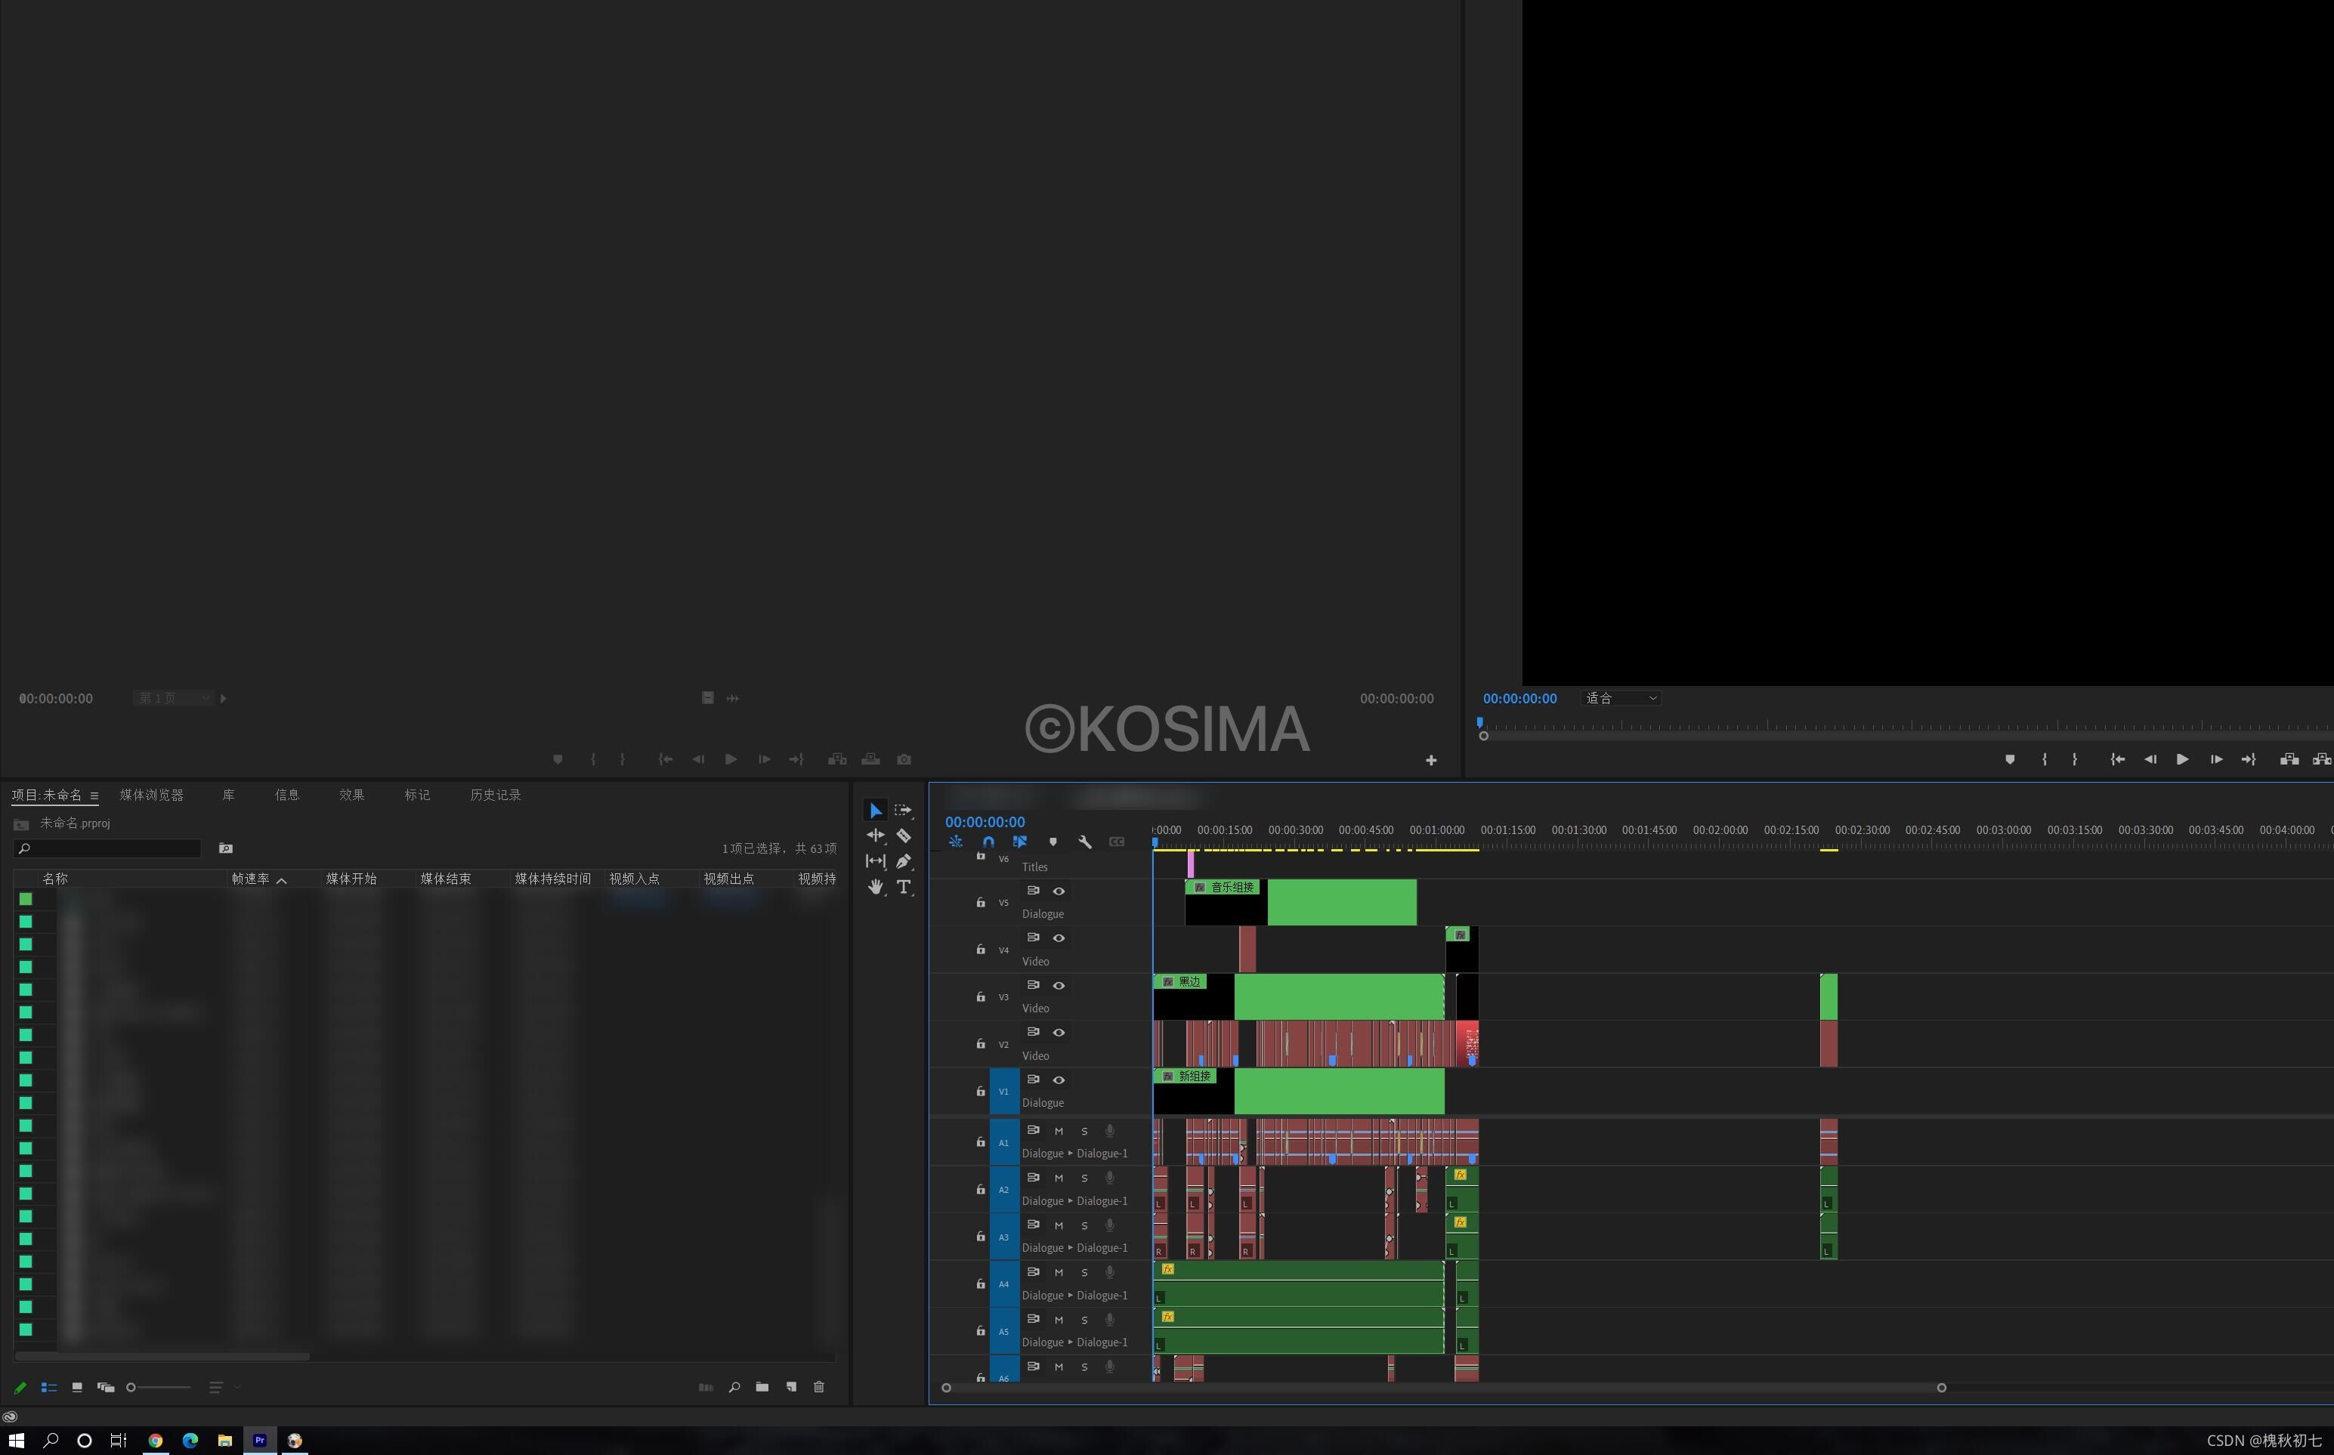Toggle timeline Snap magnet button
This screenshot has height=1455, width=2334.
pyautogui.click(x=988, y=842)
